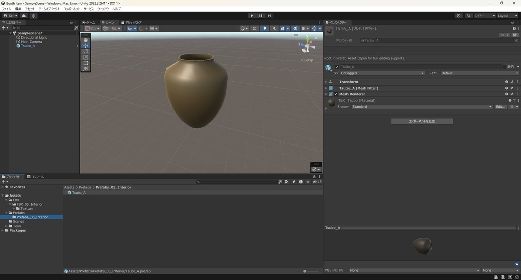Select the Scale tool in scene
Viewport: 521px width, 280px height.
pos(85,57)
